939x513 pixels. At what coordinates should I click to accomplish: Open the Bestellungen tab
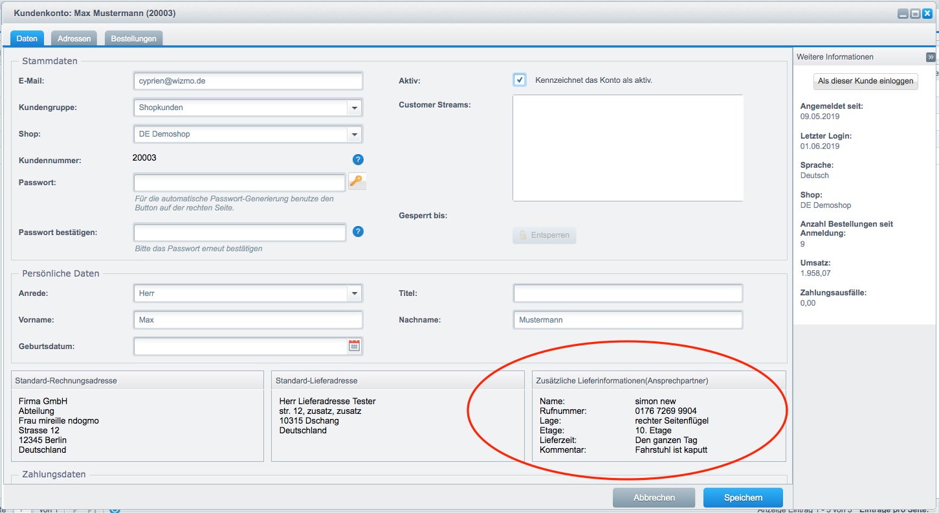[134, 38]
